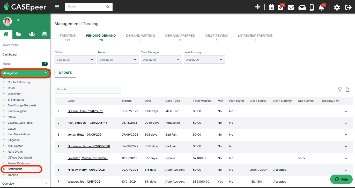
Task: Click the logout arrow icon
Action: click(x=348, y=7)
